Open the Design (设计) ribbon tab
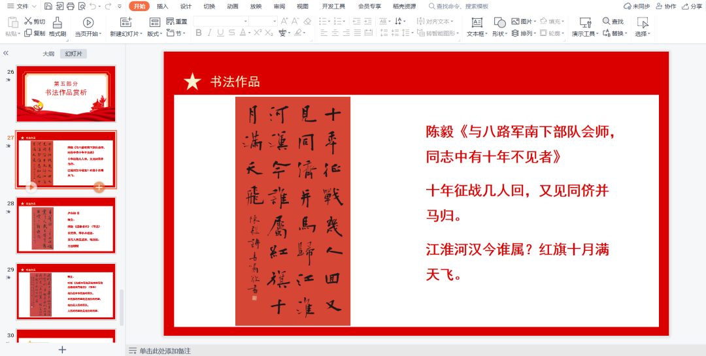Viewport: 706px width, 356px height. pos(186,6)
